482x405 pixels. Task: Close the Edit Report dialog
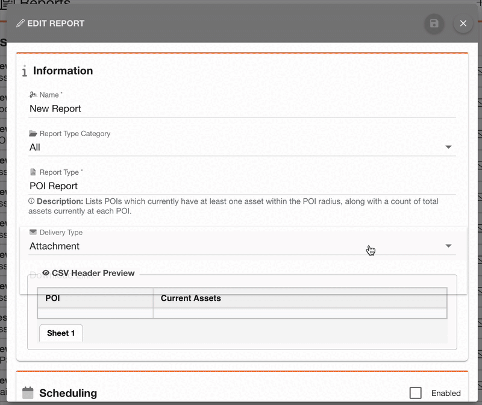463,24
